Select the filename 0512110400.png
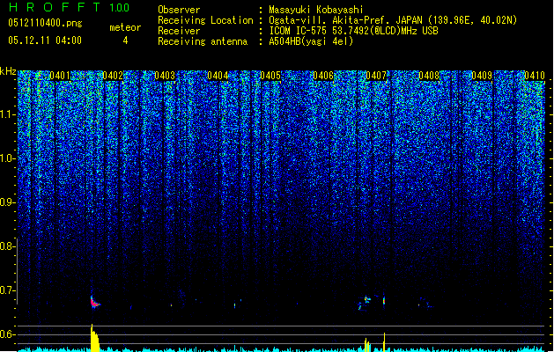The image size is (554, 352). [x=45, y=23]
